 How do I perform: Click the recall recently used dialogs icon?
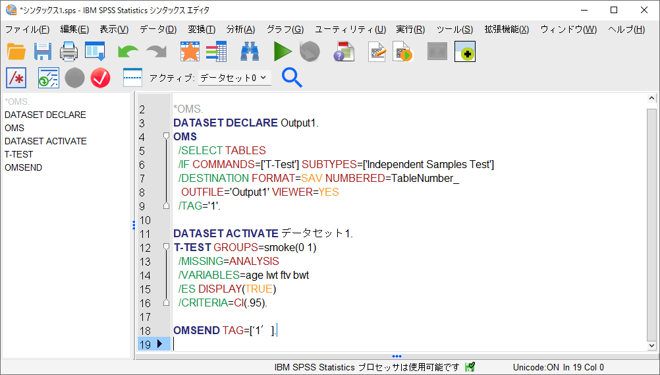95,51
